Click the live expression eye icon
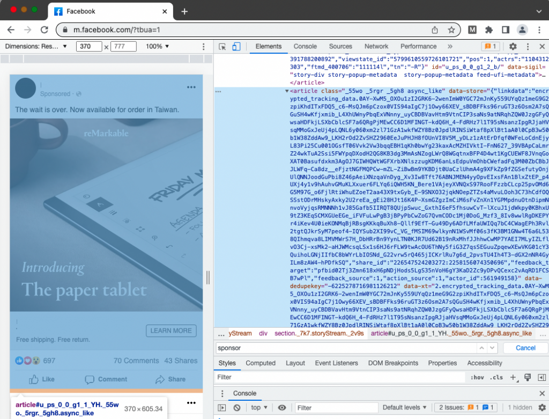 point(282,407)
